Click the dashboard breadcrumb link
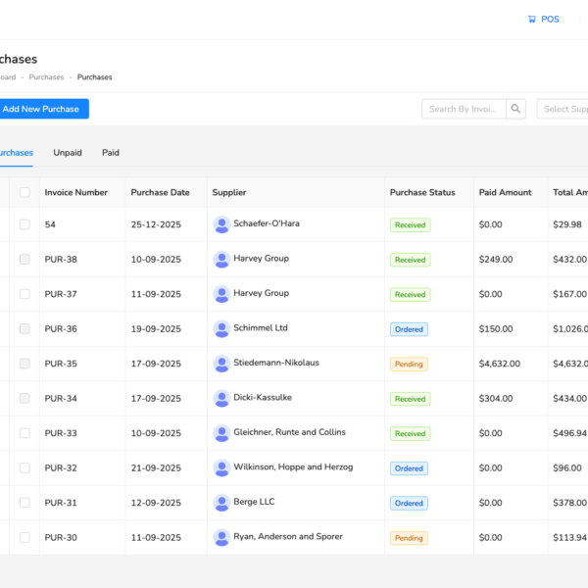 [x=8, y=77]
